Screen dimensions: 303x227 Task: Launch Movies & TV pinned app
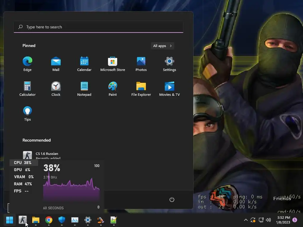[170, 89]
